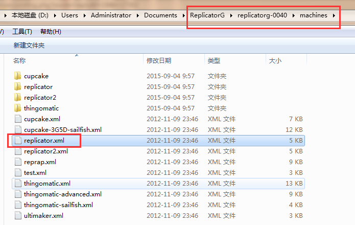Image resolution: width=355 pixels, height=225 pixels.
Task: Click the replicator.xml file icon
Action: pos(18,140)
